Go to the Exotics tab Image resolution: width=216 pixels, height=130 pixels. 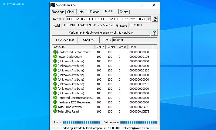[94, 12]
